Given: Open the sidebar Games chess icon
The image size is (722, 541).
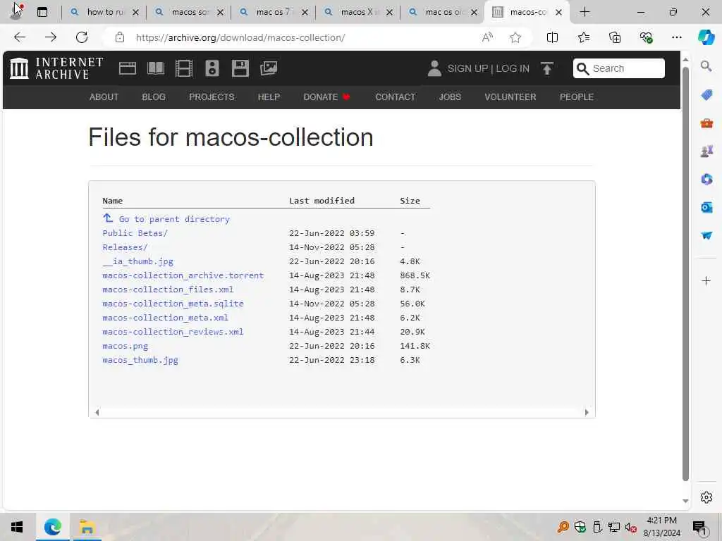Looking at the screenshot, I should [x=706, y=151].
